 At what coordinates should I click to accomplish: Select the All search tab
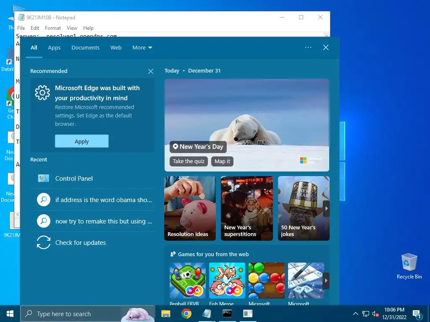[x=34, y=48]
